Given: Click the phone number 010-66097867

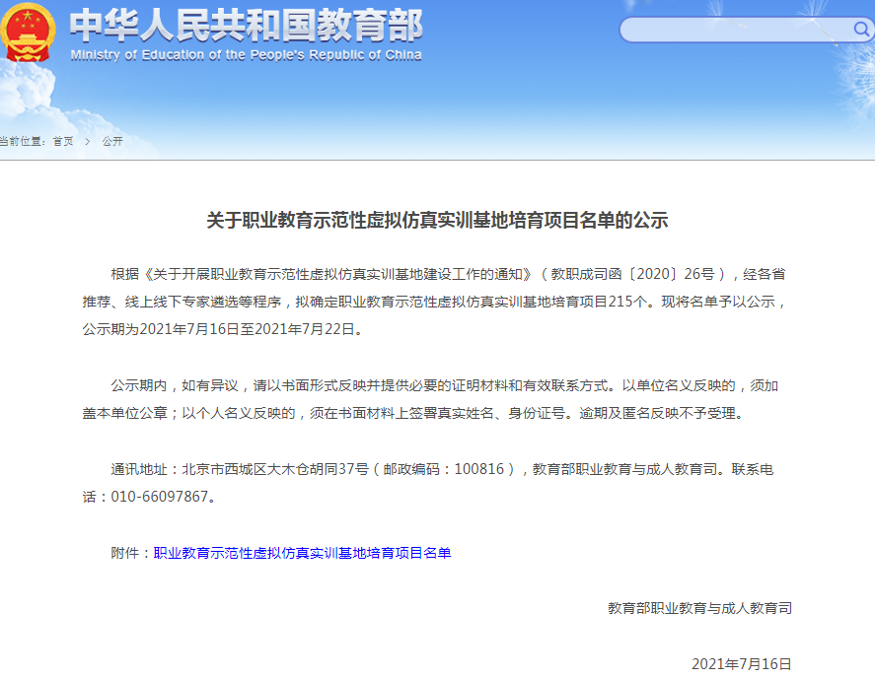Looking at the screenshot, I should (160, 497).
